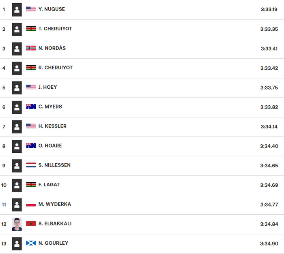This screenshot has height=254, width=284.
Task: Click the Kenyan flag beside T. Cheruiyot
Action: click(x=31, y=29)
